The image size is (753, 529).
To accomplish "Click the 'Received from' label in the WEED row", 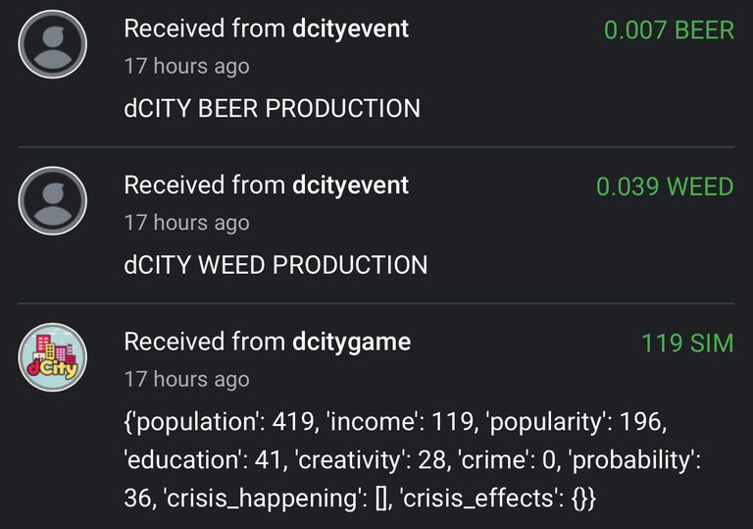I will pos(205,185).
